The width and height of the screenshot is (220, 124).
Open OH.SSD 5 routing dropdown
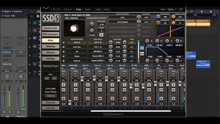pyautogui.click(x=98, y=51)
